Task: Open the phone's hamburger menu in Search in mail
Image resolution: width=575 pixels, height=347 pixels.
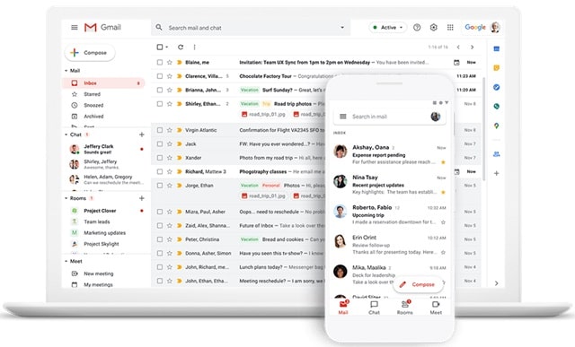Action: point(343,117)
